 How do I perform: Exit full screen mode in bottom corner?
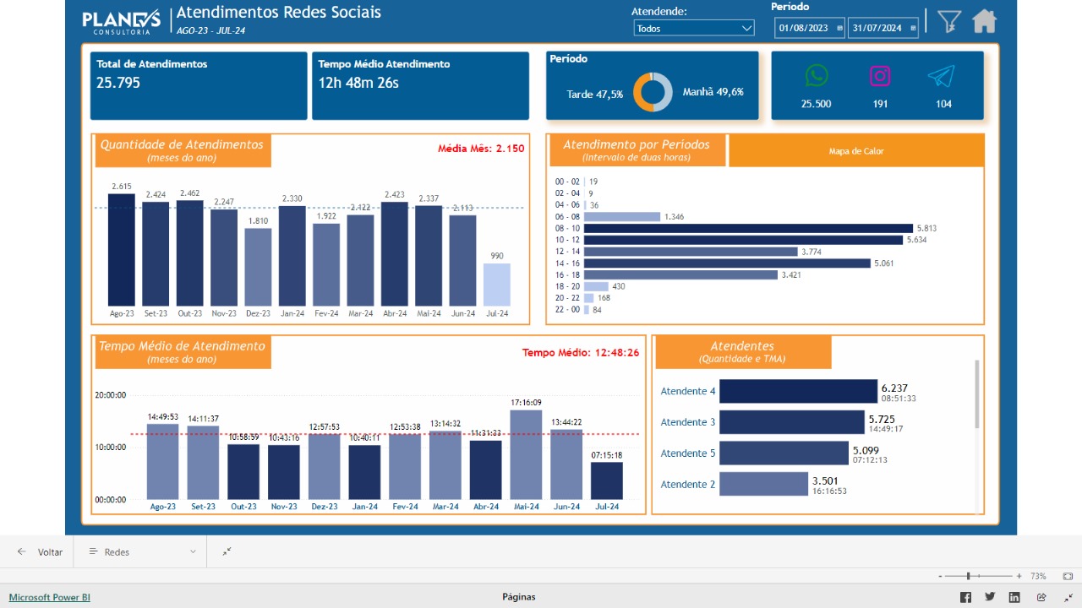click(x=1068, y=597)
